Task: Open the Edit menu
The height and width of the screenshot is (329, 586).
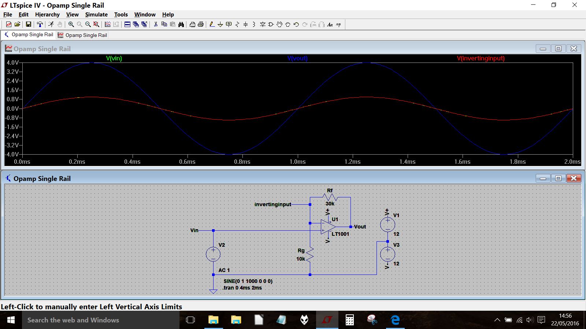Action: 23,15
